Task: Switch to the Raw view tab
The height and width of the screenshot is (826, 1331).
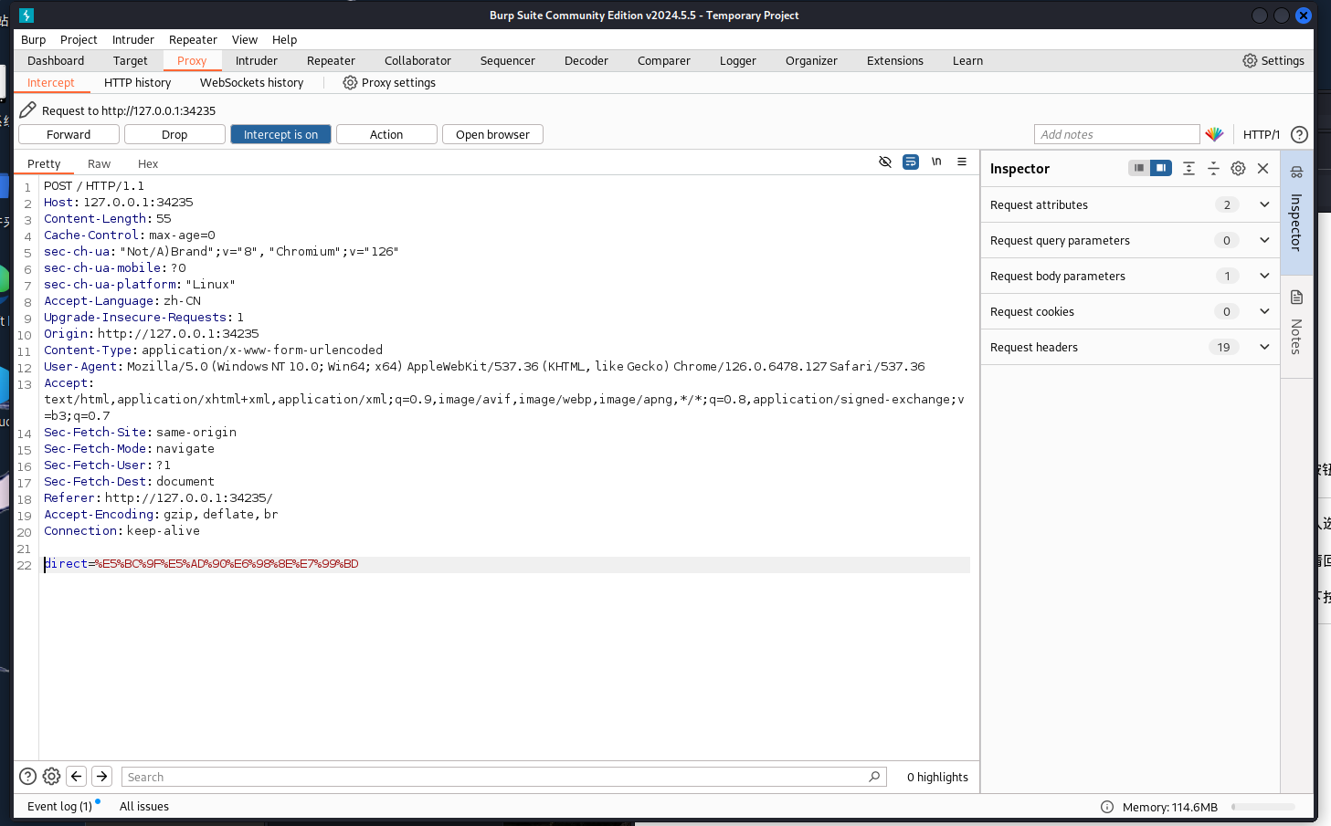Action: [x=99, y=163]
